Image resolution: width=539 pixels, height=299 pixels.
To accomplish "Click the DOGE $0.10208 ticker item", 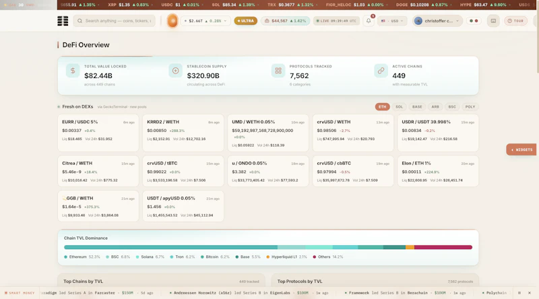I will [x=422, y=5].
